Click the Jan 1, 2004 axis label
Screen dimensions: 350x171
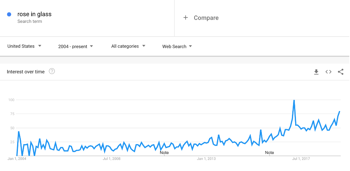point(17,159)
